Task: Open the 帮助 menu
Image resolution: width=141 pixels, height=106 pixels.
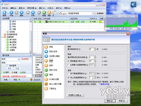Action: pos(67,8)
